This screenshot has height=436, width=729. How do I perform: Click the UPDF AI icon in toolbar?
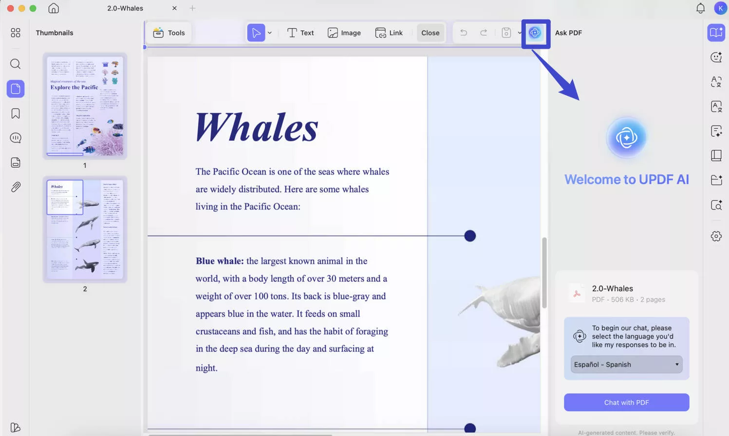(535, 33)
